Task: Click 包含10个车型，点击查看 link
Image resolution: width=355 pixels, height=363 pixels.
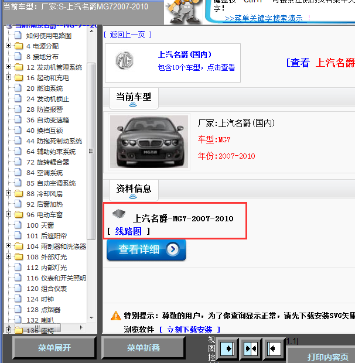Action: point(196,67)
